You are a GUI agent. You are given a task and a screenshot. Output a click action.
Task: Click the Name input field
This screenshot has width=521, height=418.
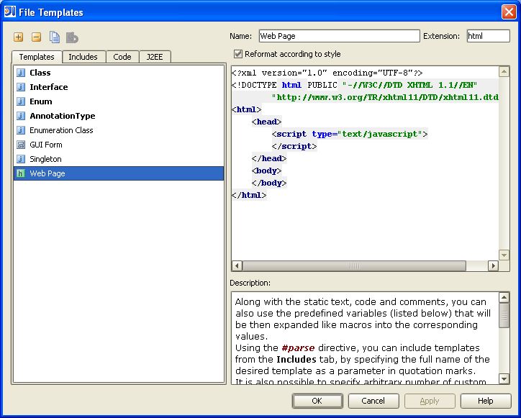point(339,36)
